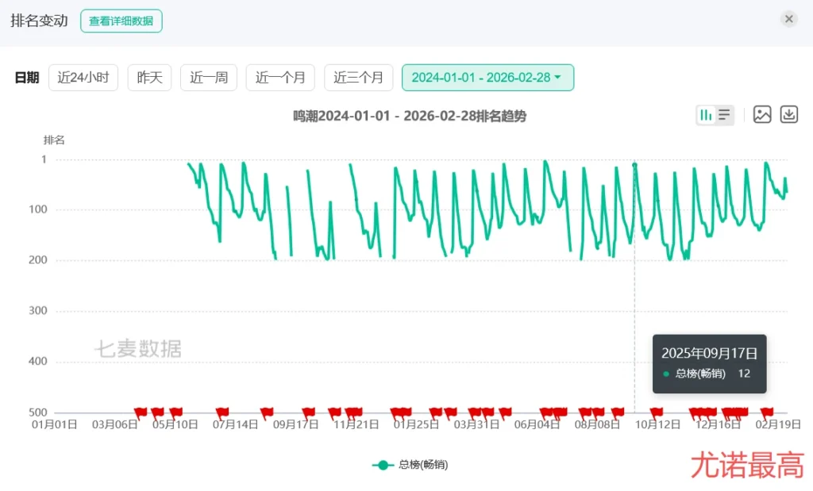Image resolution: width=813 pixels, height=491 pixels.
Task: Open the 2024-01-01 - 2026-02-28 date range dropdown
Action: (x=487, y=78)
